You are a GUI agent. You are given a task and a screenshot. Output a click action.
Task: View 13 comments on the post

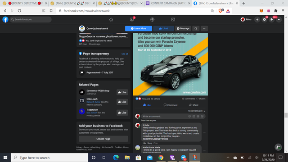click(x=188, y=99)
